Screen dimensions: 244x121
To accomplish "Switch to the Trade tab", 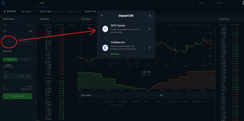I will click(x=42, y=3).
